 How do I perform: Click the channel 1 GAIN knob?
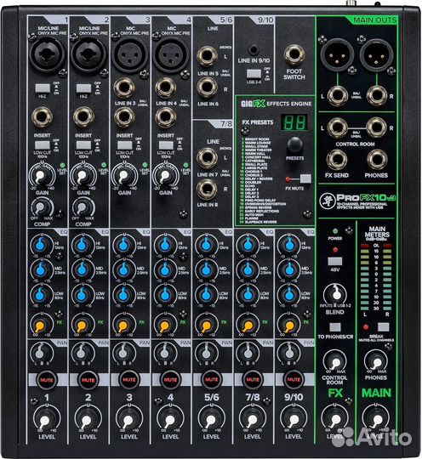click(x=42, y=176)
